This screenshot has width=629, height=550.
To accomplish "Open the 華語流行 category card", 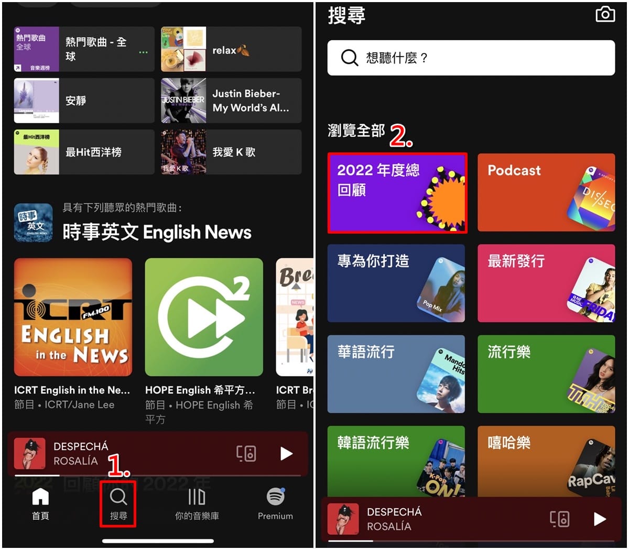I will coord(396,374).
